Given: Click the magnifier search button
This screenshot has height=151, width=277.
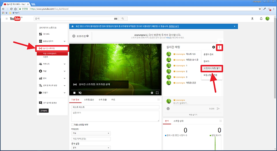Looking at the screenshot, I should click(x=123, y=18).
